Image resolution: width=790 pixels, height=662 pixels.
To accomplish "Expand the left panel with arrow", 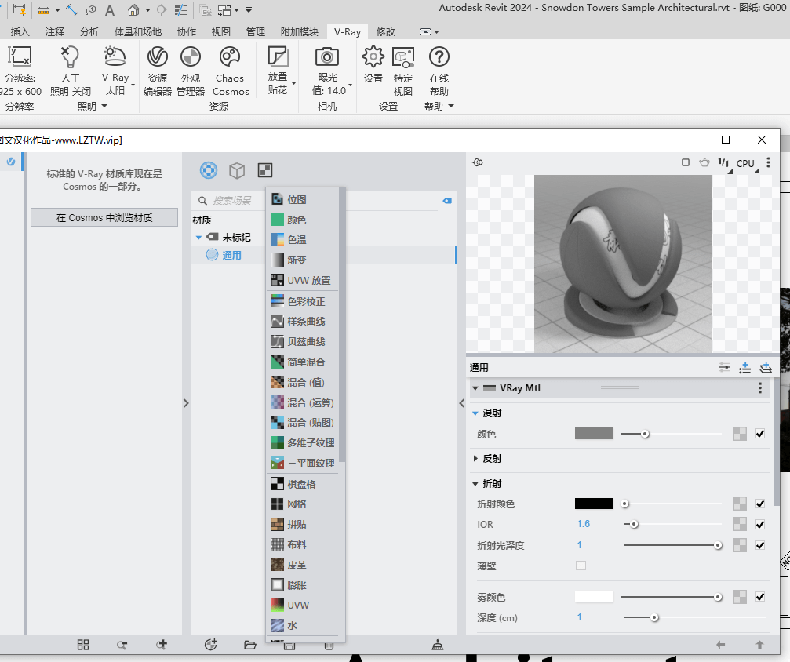I will (x=186, y=403).
